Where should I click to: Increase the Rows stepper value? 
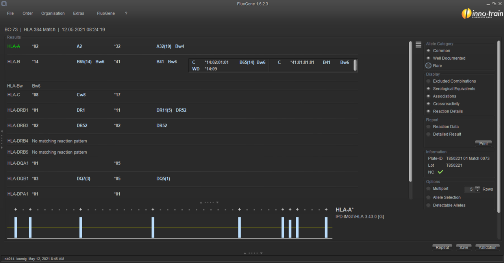click(478, 188)
